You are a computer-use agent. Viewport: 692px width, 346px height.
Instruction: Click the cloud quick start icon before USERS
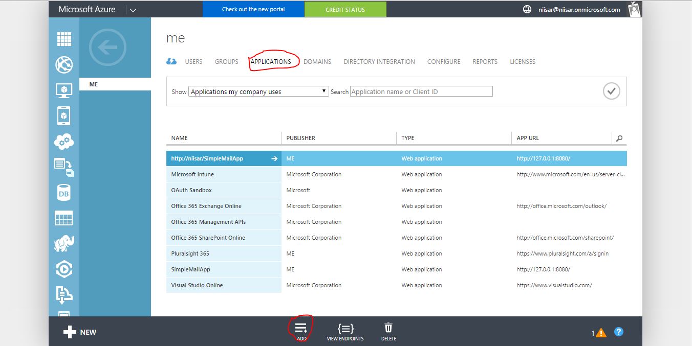pos(172,61)
